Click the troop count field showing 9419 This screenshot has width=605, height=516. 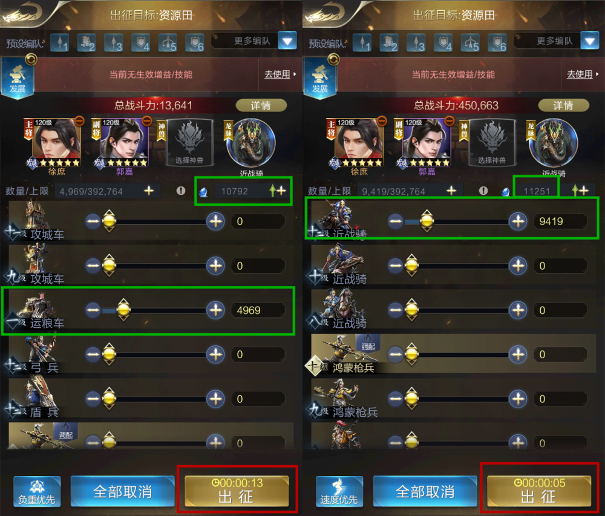pyautogui.click(x=561, y=221)
